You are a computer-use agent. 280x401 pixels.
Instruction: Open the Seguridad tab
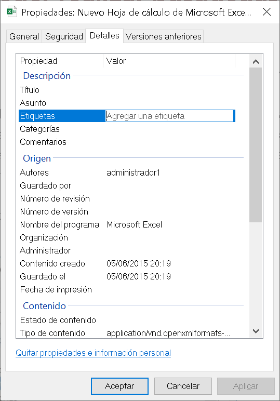coord(64,36)
